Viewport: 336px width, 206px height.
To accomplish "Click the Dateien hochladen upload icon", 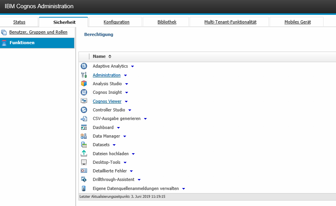I will (x=84, y=154).
